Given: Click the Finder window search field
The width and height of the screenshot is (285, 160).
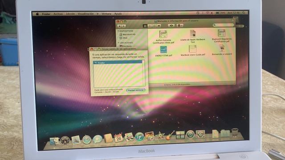Looking at the screenshot, I should coord(223,25).
